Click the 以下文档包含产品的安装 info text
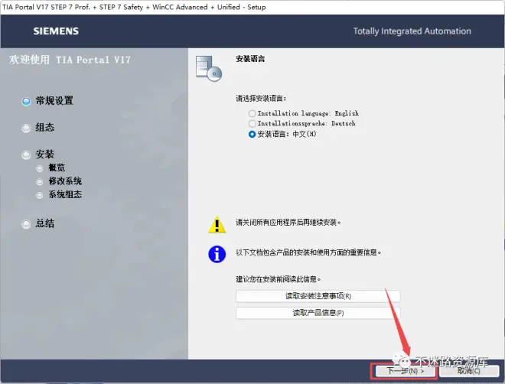Image resolution: width=505 pixels, height=384 pixels. tap(308, 252)
